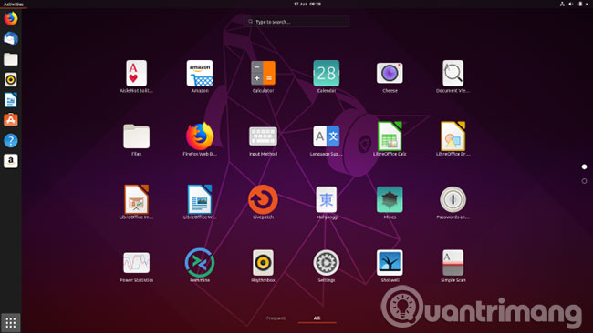The height and width of the screenshot is (333, 593).
Task: Open Simple Scan
Action: 453,262
